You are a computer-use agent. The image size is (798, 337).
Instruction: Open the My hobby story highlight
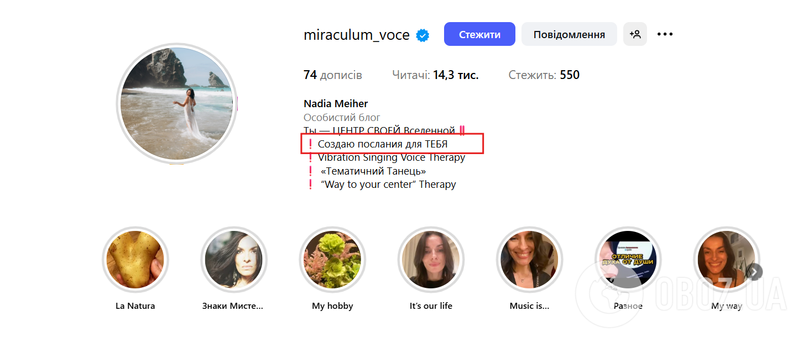point(332,260)
